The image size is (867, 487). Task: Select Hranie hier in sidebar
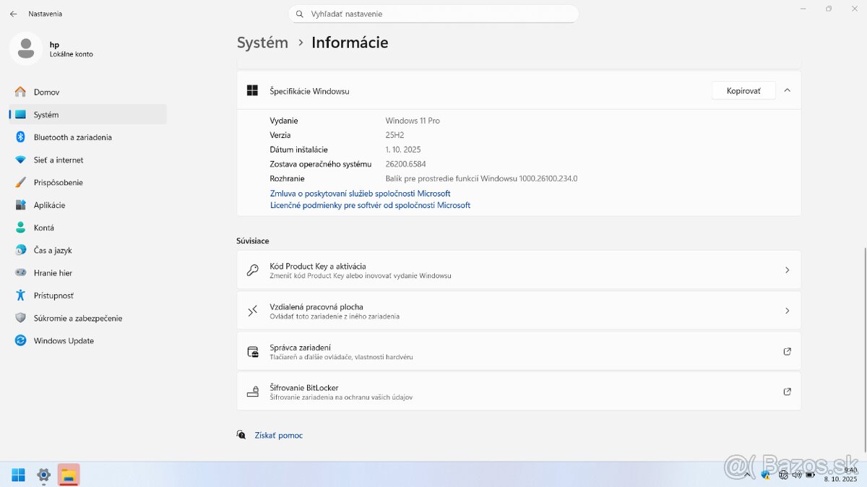[x=53, y=273]
